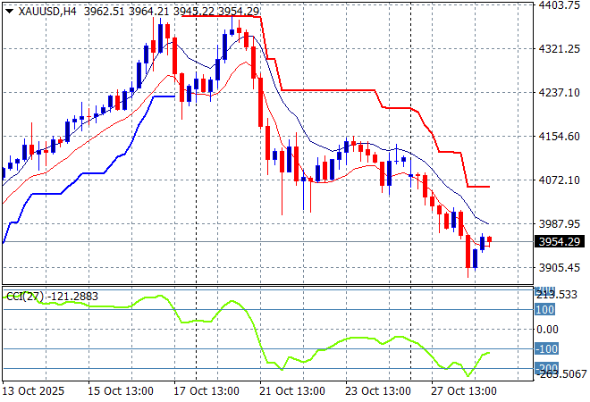Screen dimensions: 590x402
Task: Click the -100 level tag on CCI scale
Action: [545, 349]
